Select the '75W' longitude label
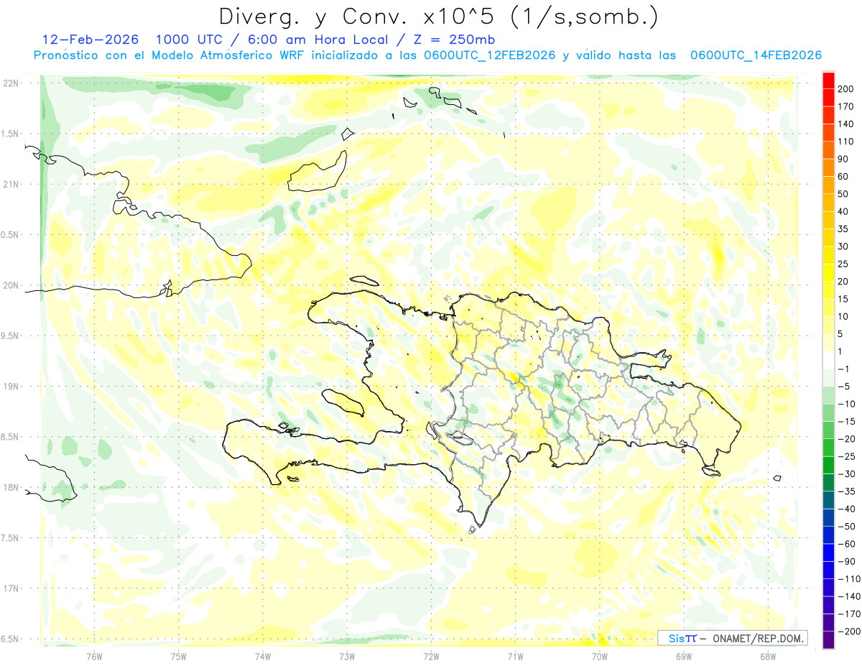This screenshot has height=666, width=862. [x=179, y=657]
